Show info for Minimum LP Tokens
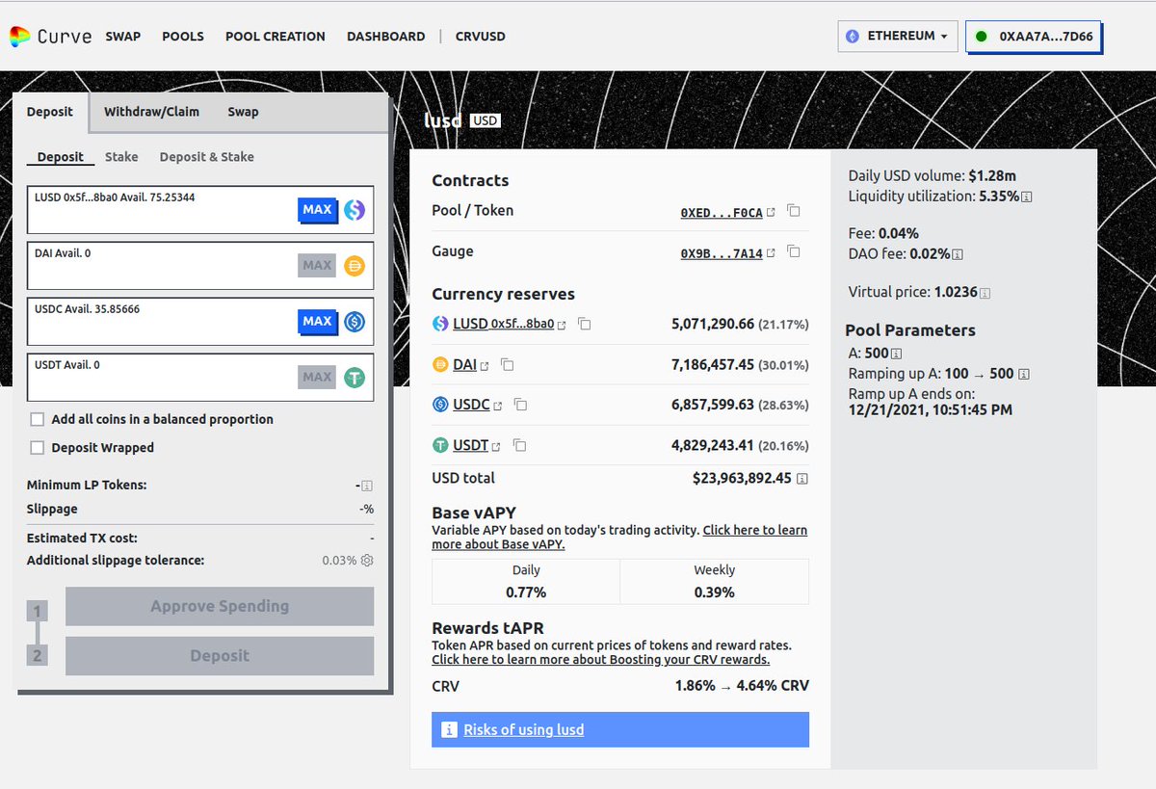 367,487
